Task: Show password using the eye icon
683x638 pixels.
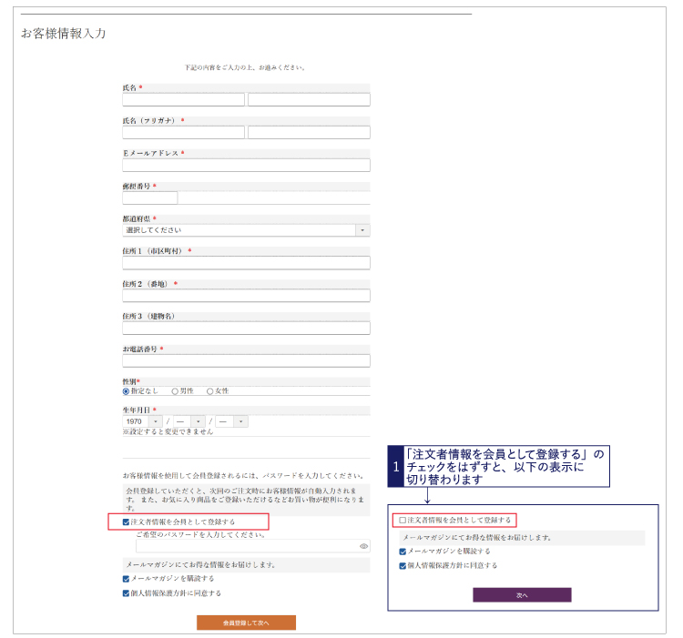Action: click(363, 546)
